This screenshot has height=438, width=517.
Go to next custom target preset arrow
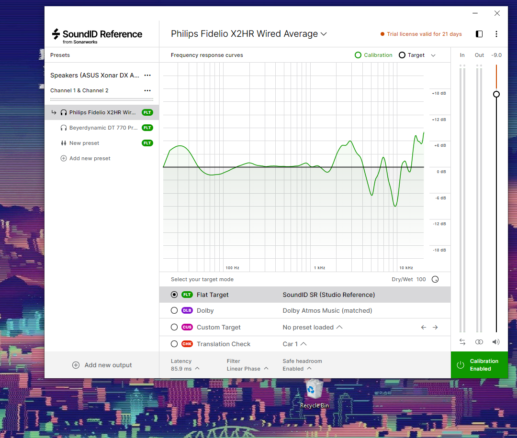(x=435, y=328)
